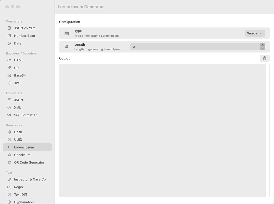274x204 pixels.
Task: Click the Date clock icon
Action: (x=9, y=43)
